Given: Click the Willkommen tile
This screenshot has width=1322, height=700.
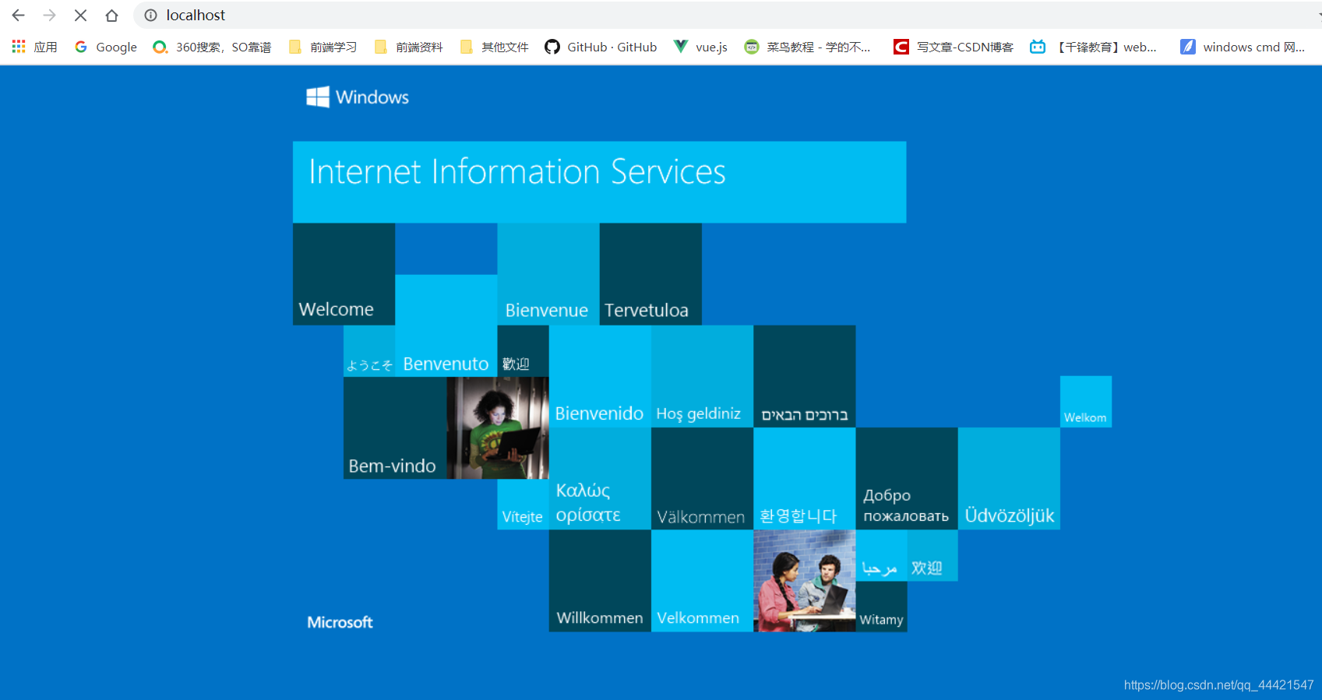Looking at the screenshot, I should [x=600, y=581].
